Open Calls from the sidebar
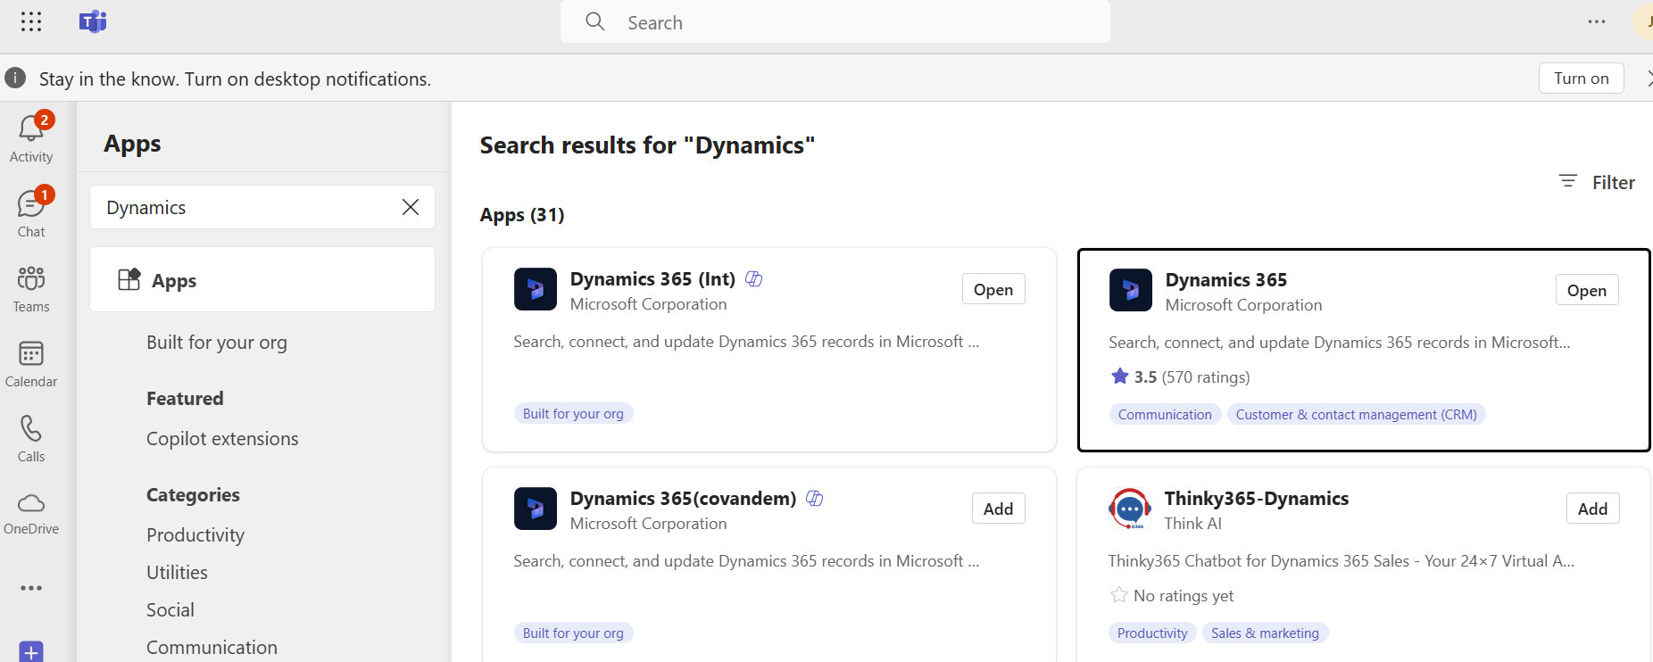Viewport: 1653px width, 662px height. point(31,438)
